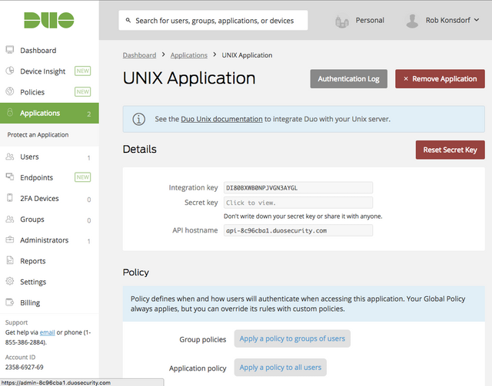Screen dimensions: 492x386
Task: Click the X icon on Remove Application
Action: (406, 78)
